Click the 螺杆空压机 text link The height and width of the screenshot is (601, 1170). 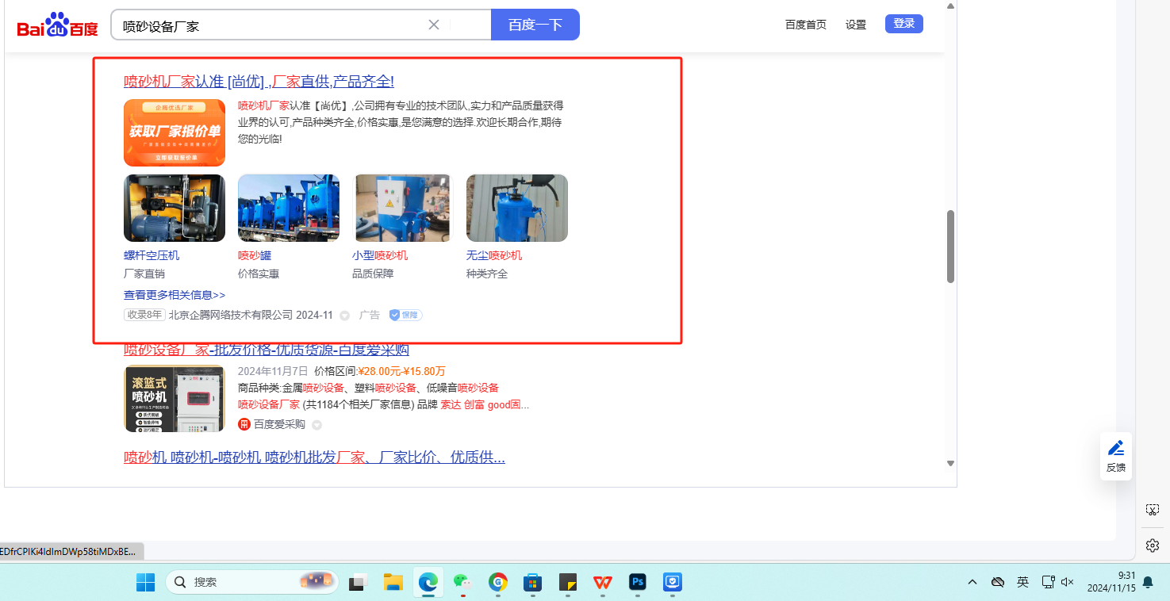[x=152, y=255]
